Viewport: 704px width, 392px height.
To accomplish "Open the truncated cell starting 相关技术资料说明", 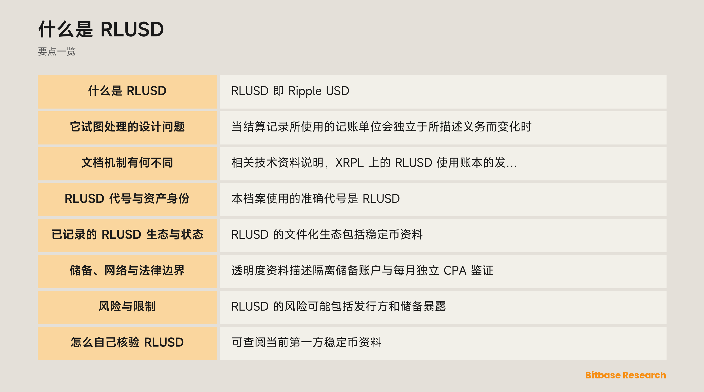I will coord(443,164).
